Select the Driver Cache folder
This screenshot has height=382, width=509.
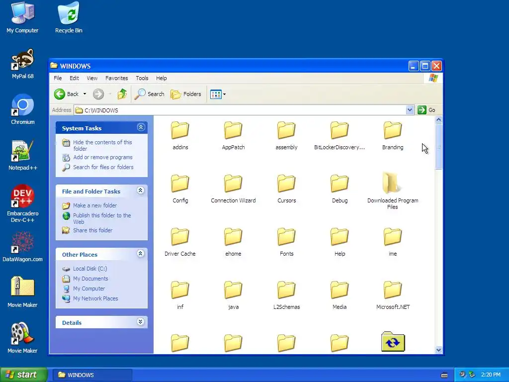click(180, 242)
